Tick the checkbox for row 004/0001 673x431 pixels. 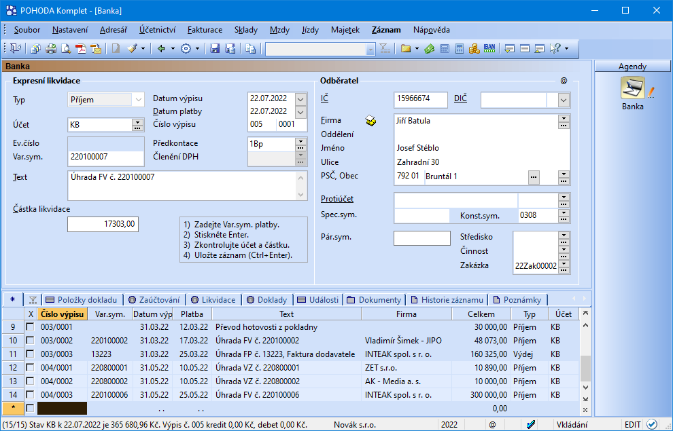coord(30,368)
